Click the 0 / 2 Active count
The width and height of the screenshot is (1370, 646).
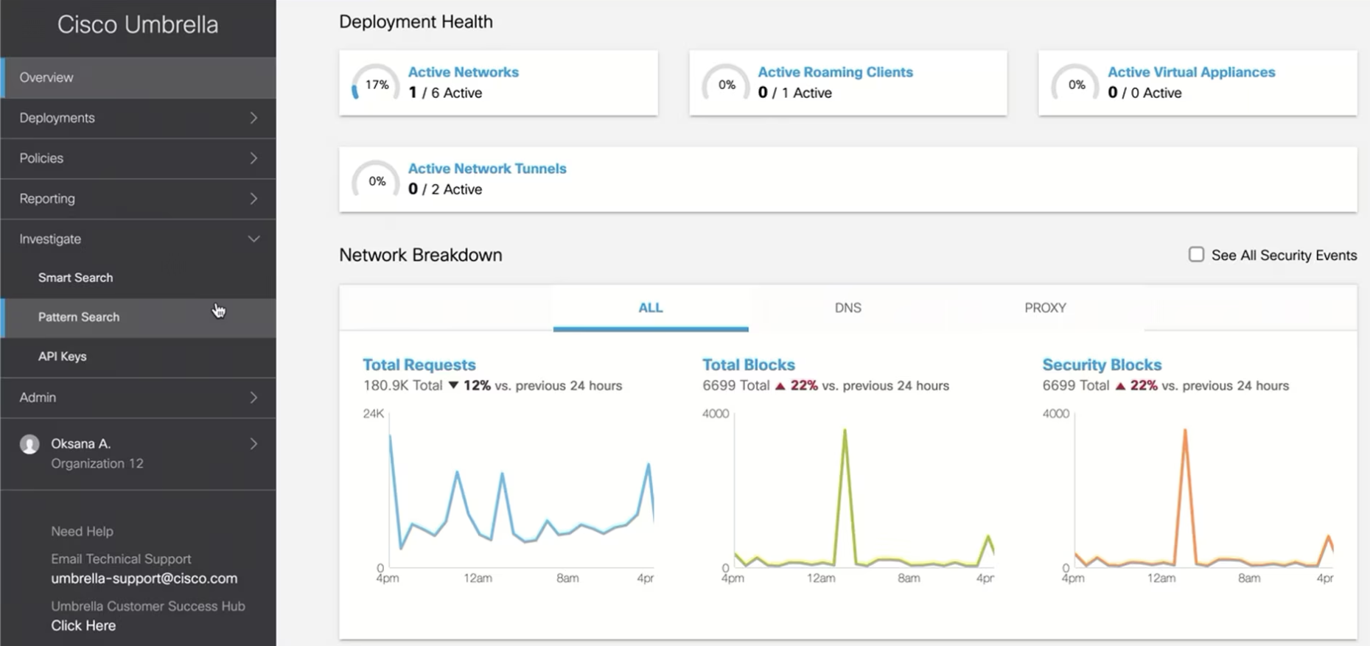[x=445, y=189]
